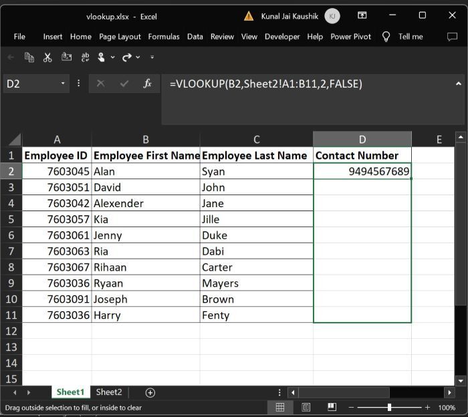This screenshot has height=417, width=468.
Task: Open the Formulas tab
Action: point(164,37)
